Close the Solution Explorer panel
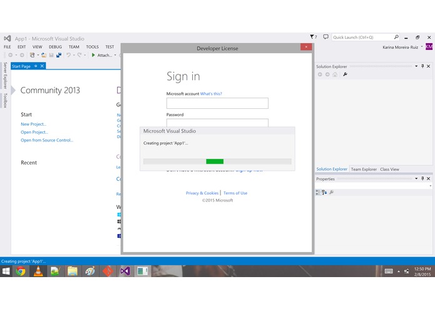Viewport: 435px width, 309px height. [x=428, y=66]
